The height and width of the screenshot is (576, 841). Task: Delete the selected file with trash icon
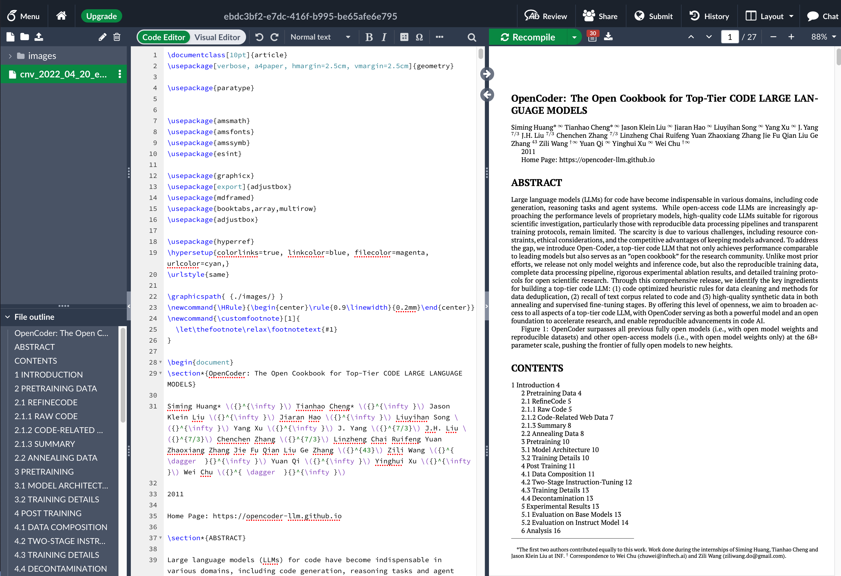[x=116, y=37]
